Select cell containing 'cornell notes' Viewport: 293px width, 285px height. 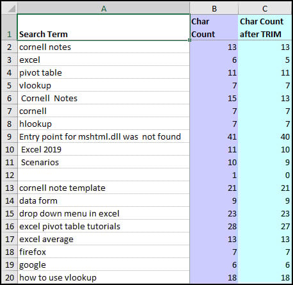point(104,47)
